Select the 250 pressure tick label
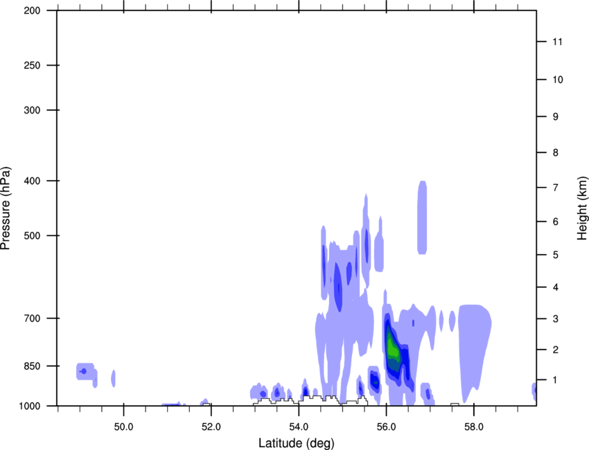This screenshot has height=450, width=589. tap(33, 66)
